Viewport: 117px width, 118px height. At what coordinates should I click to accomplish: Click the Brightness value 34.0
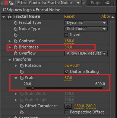68,47
